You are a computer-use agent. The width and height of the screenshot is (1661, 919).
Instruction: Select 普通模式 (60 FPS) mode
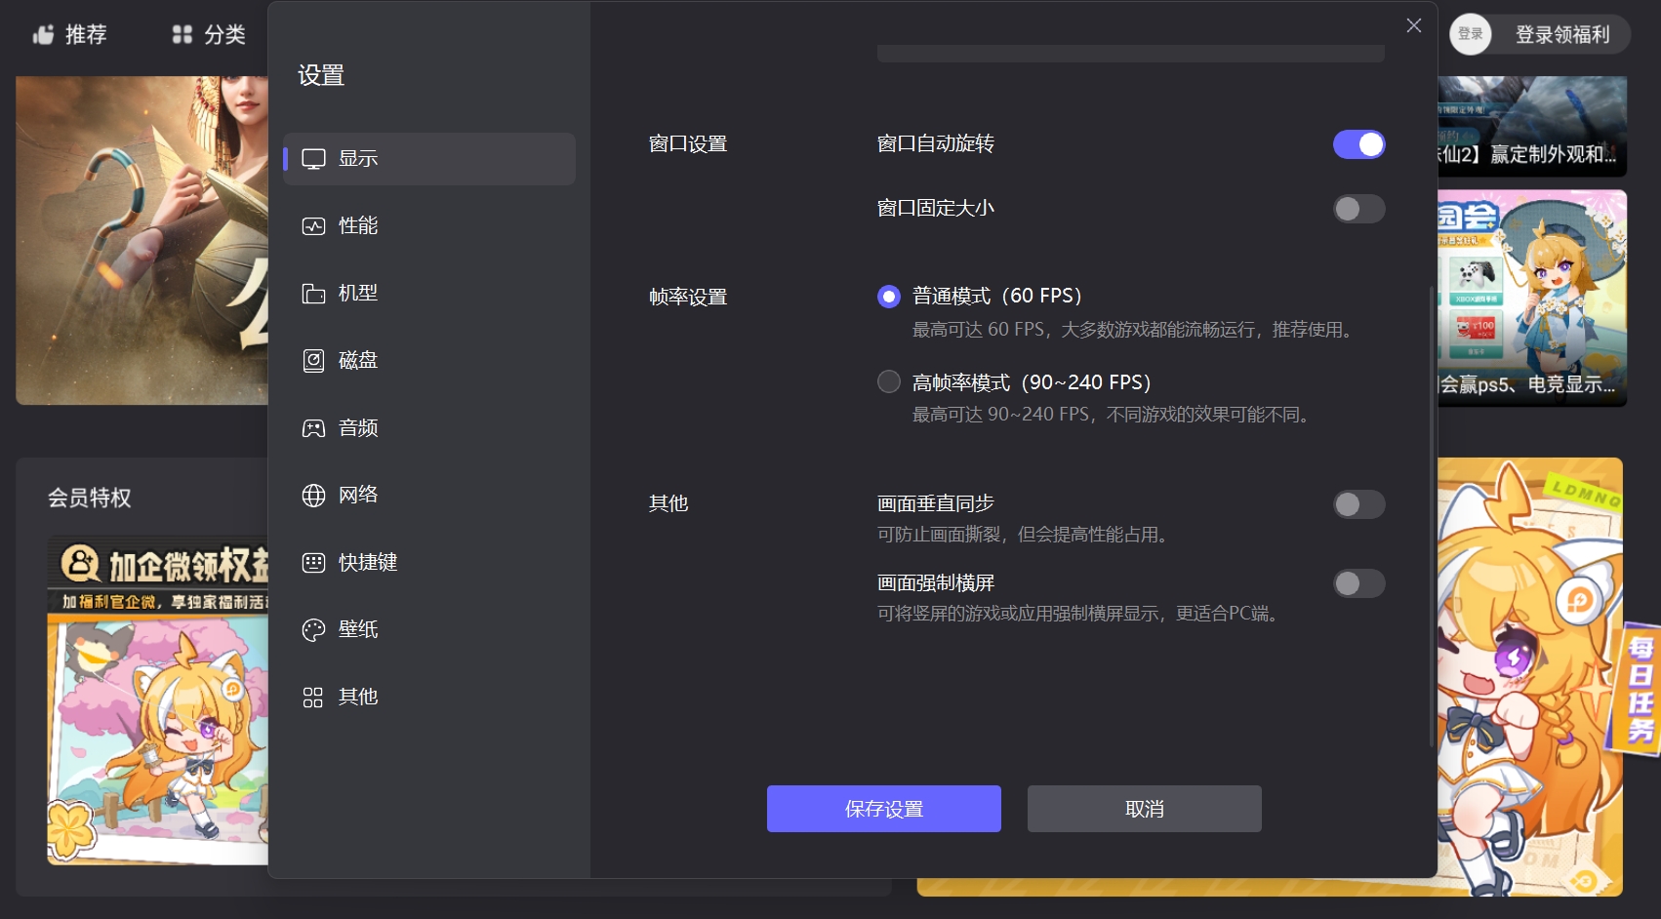click(888, 295)
